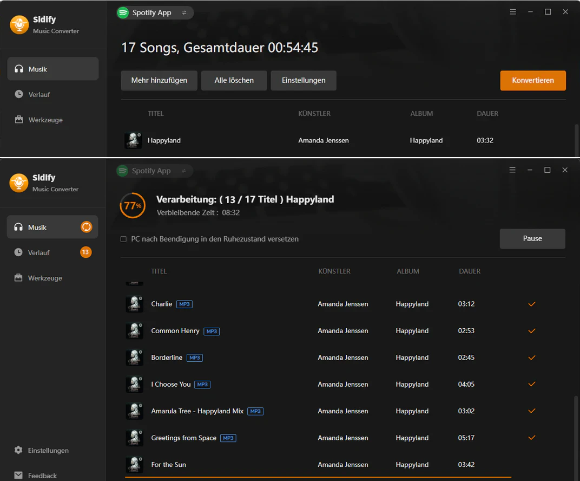The height and width of the screenshot is (481, 580).
Task: Click Alle löschen button
Action: tap(234, 80)
